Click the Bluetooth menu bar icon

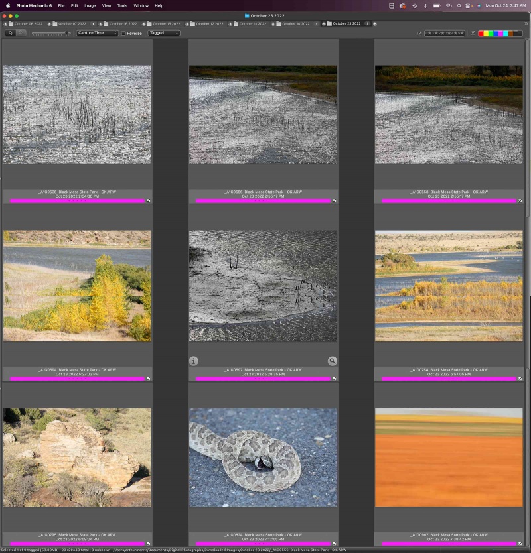tap(425, 6)
